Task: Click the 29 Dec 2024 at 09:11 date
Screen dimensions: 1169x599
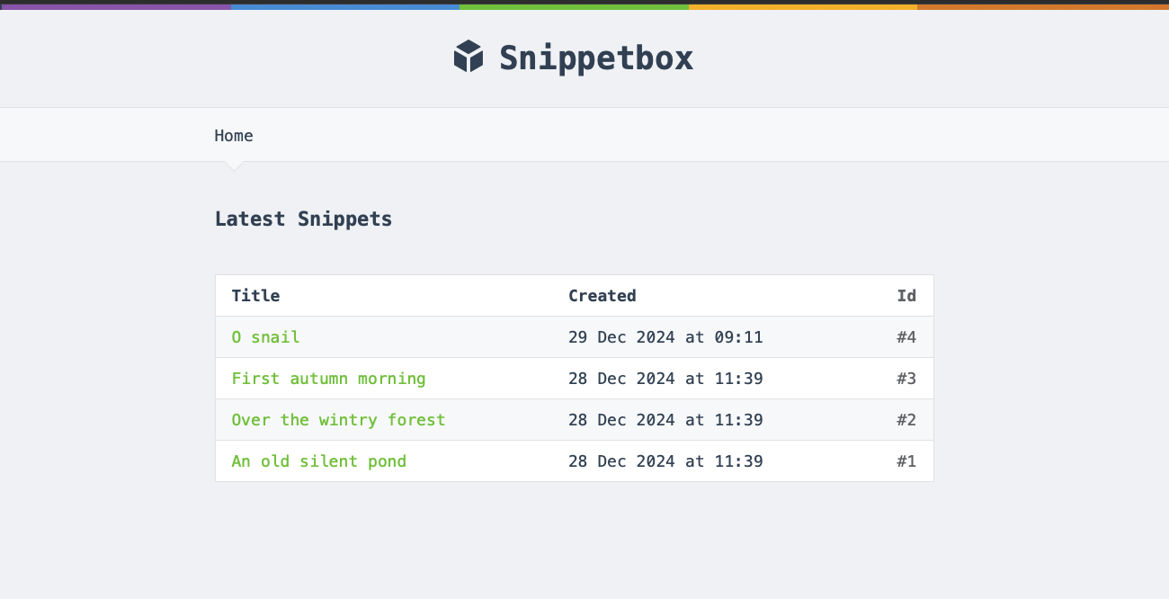Action: point(665,337)
